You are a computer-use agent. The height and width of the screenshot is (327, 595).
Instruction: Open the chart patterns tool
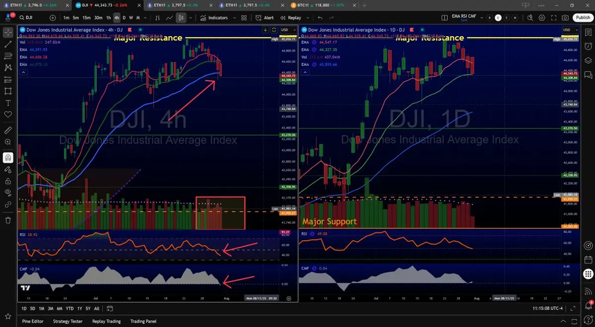click(x=8, y=67)
